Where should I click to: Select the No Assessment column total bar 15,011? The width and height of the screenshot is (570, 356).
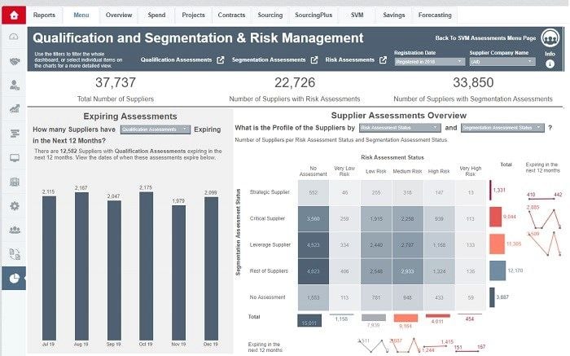[309, 320]
